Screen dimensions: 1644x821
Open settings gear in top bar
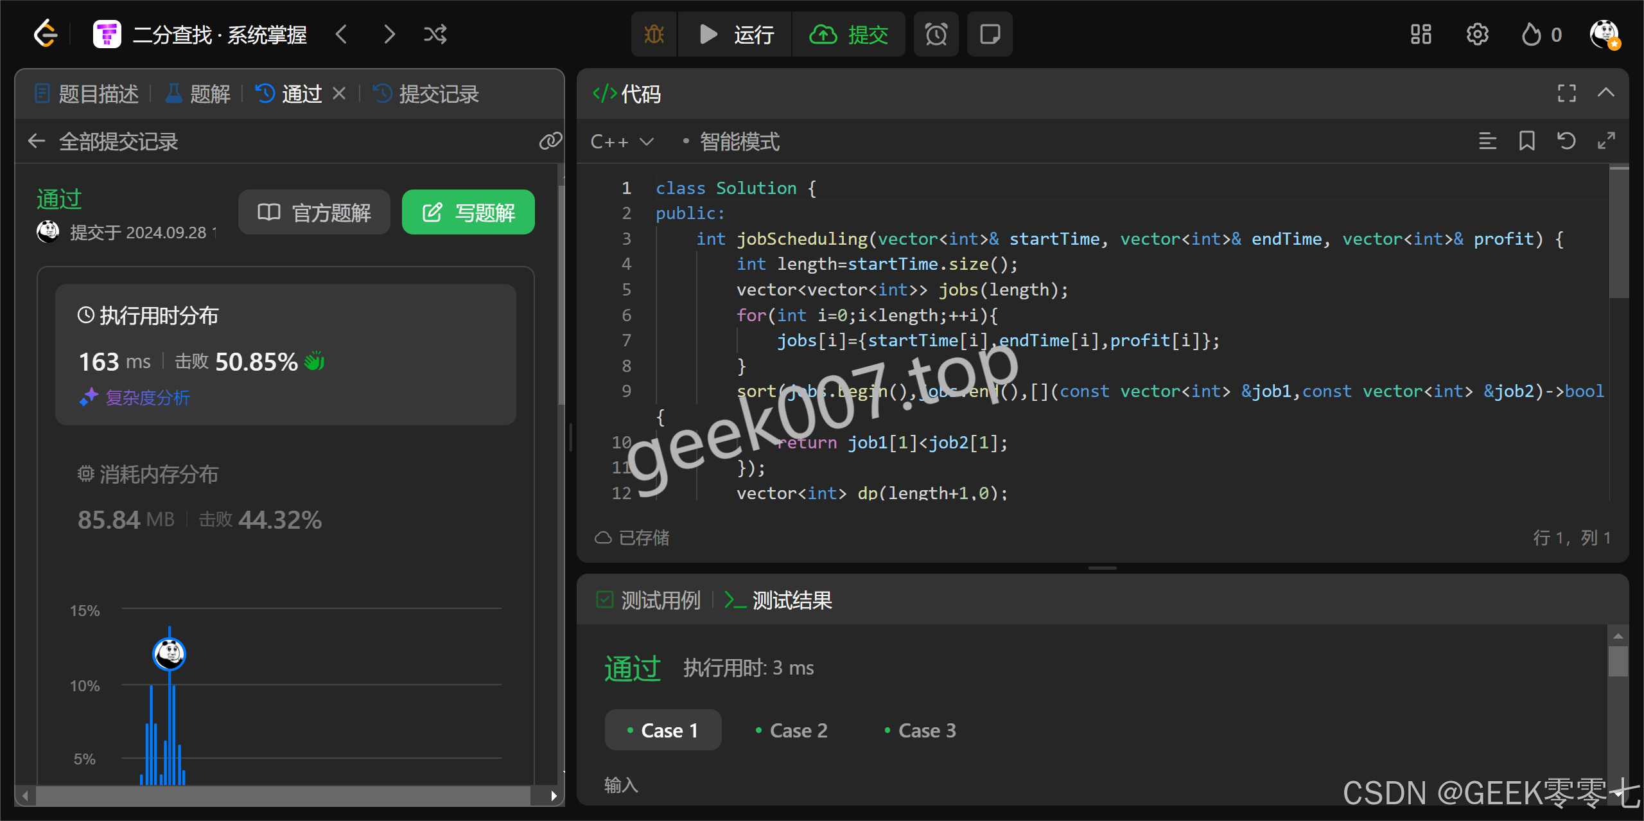click(x=1477, y=34)
